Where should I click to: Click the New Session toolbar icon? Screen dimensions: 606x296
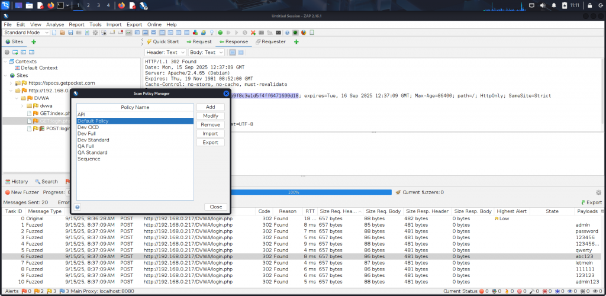54,33
